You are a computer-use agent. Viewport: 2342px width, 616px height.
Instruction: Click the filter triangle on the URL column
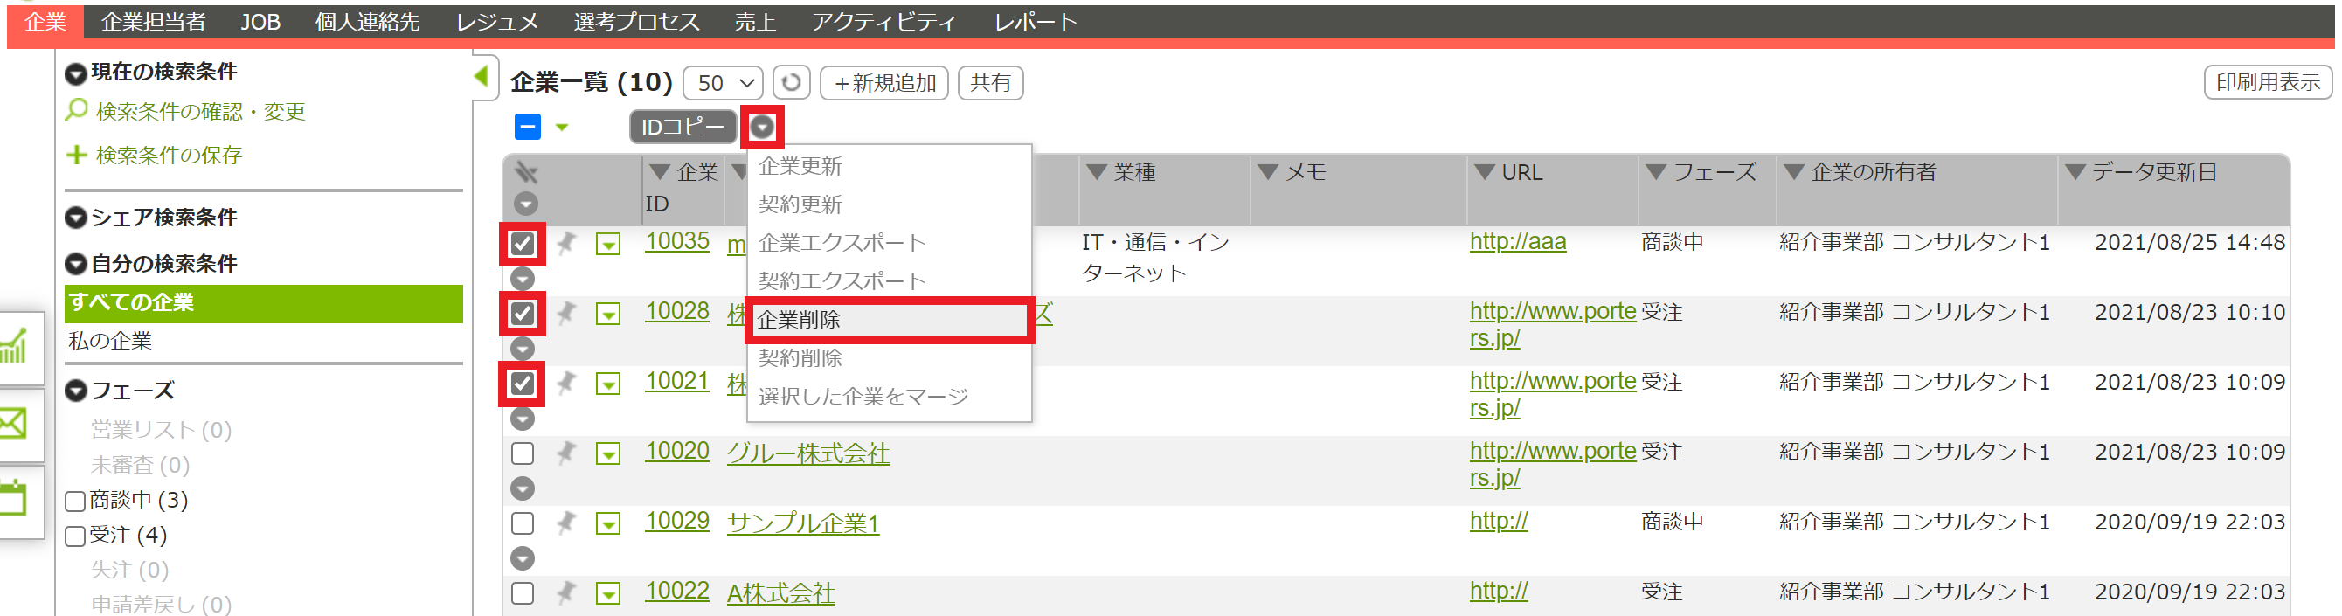pyautogui.click(x=1484, y=172)
